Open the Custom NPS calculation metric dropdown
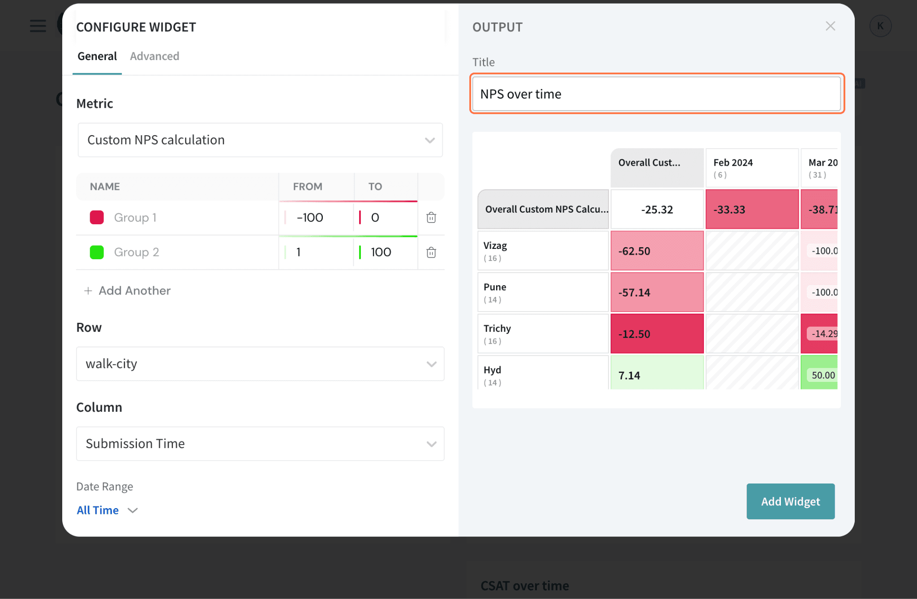 pyautogui.click(x=260, y=140)
